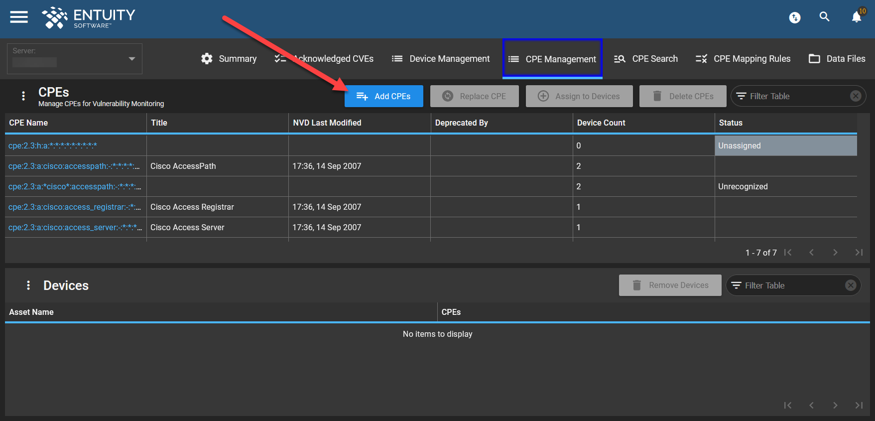Clear the Devices Filter Table field

point(851,285)
